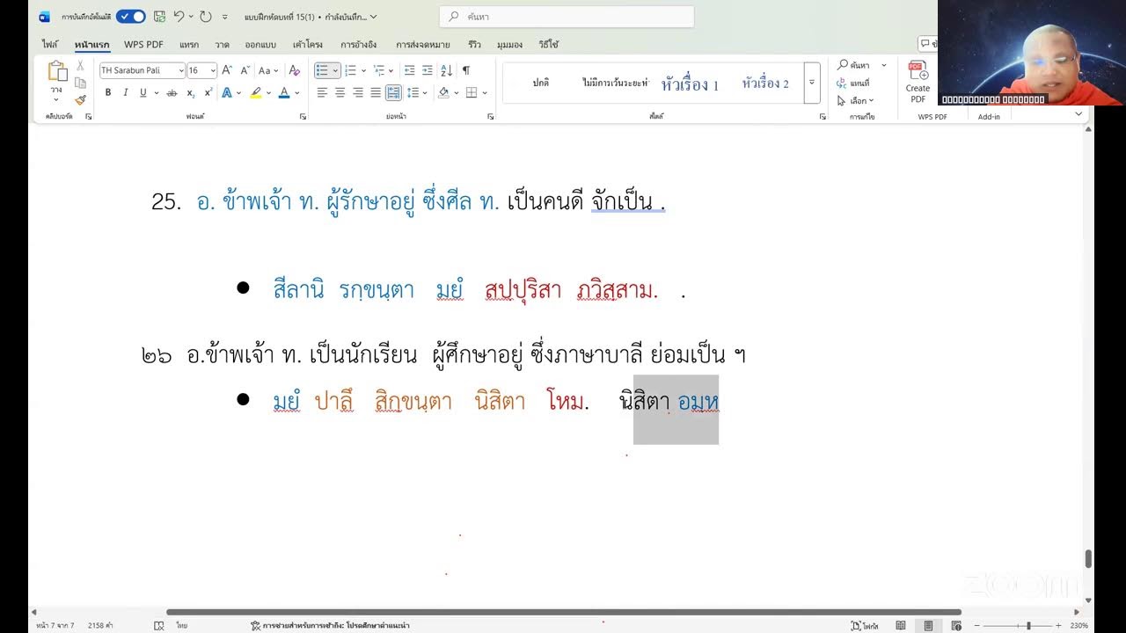Click the Sort A-Z icon
The height and width of the screenshot is (633, 1126).
point(446,70)
